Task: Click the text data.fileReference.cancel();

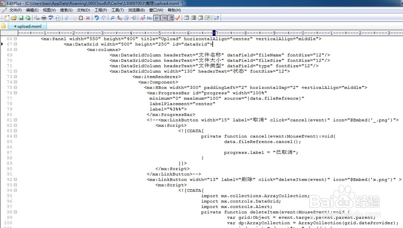Action: [x=262, y=142]
